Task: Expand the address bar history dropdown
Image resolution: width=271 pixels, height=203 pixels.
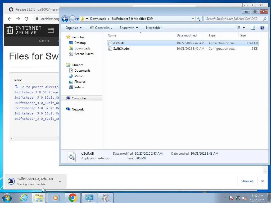Action: 193,19
